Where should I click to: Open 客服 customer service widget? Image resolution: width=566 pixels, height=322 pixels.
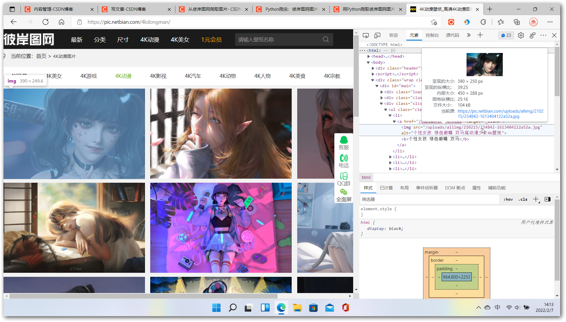pyautogui.click(x=344, y=143)
